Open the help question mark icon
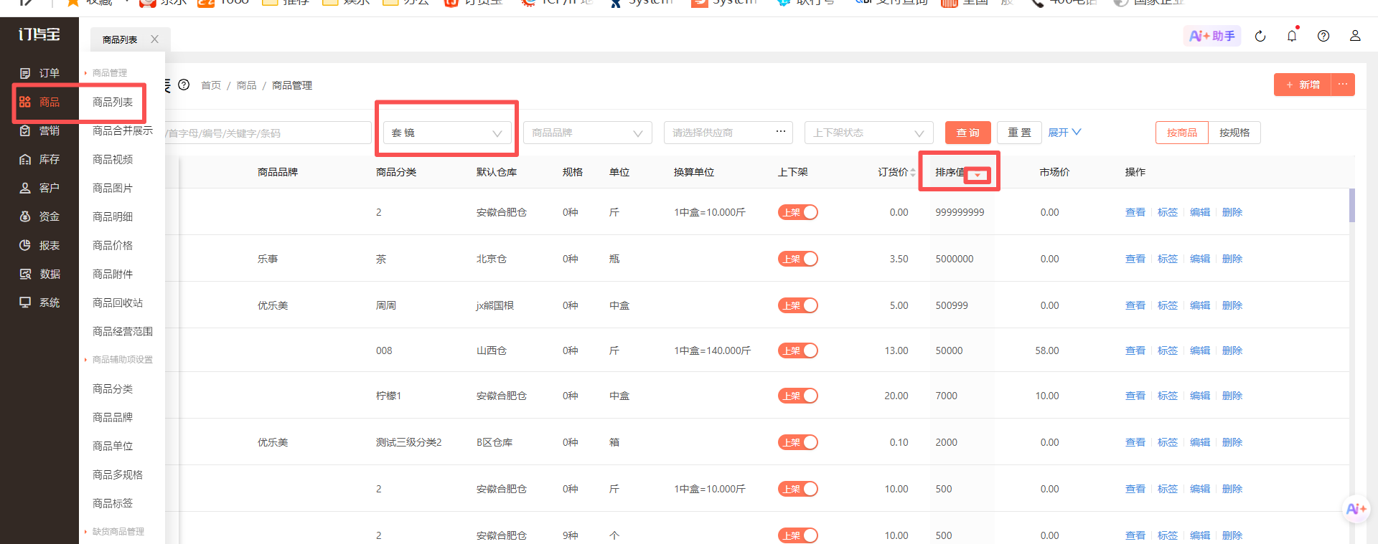The width and height of the screenshot is (1378, 544). coord(1323,36)
